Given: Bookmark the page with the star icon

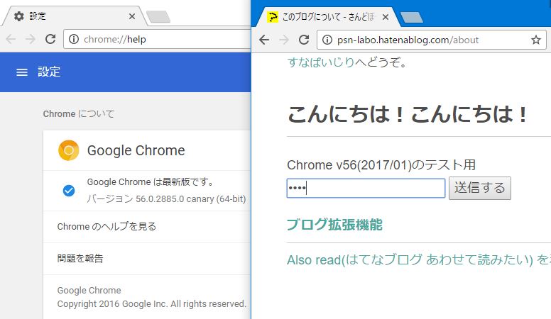Looking at the screenshot, I should coord(536,40).
